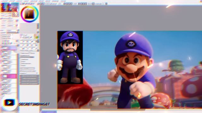Open the Perspective value dropdown
Viewport: 202px width, 113px height.
point(32,73)
